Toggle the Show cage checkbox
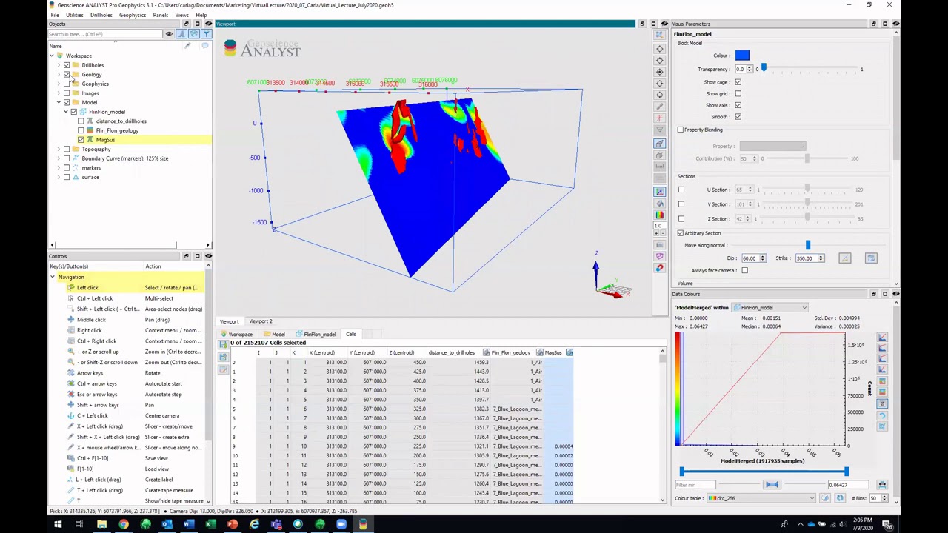This screenshot has height=533, width=948. click(738, 82)
